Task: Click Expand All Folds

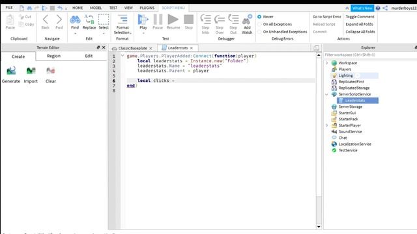Action: click(359, 24)
